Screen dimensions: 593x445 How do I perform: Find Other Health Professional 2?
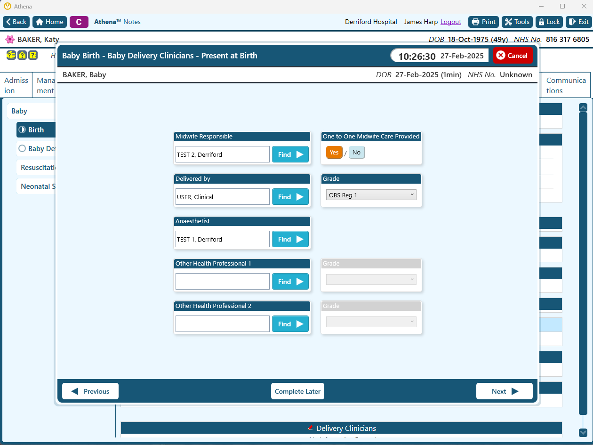click(x=290, y=324)
